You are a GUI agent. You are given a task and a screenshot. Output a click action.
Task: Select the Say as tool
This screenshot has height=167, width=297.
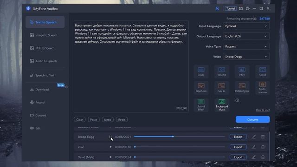coord(222,88)
